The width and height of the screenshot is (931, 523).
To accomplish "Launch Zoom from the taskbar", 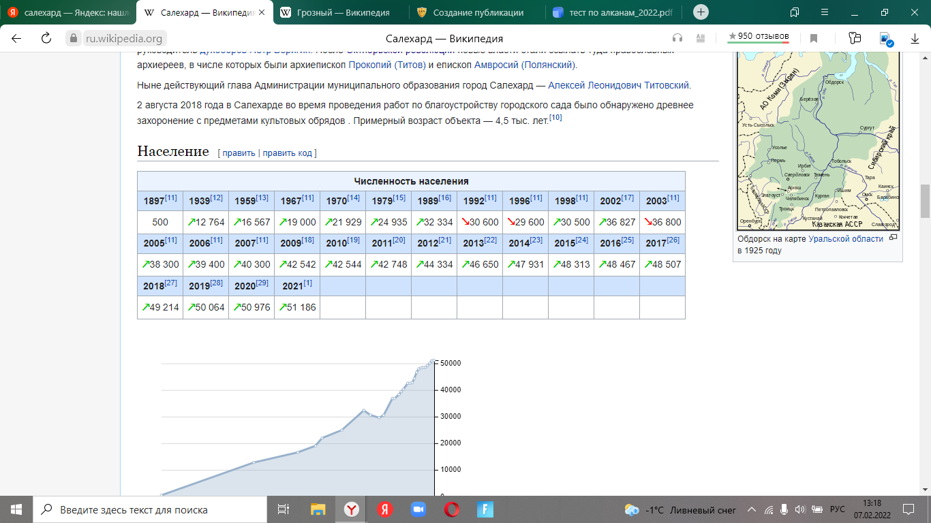I will 418,509.
